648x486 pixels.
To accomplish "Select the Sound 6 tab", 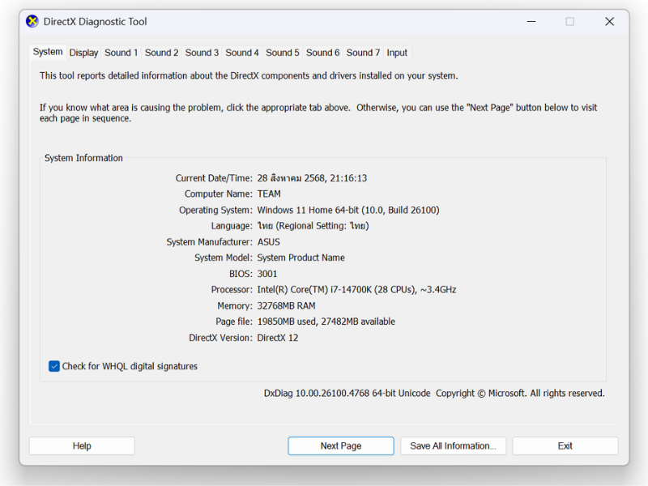I will 322,53.
